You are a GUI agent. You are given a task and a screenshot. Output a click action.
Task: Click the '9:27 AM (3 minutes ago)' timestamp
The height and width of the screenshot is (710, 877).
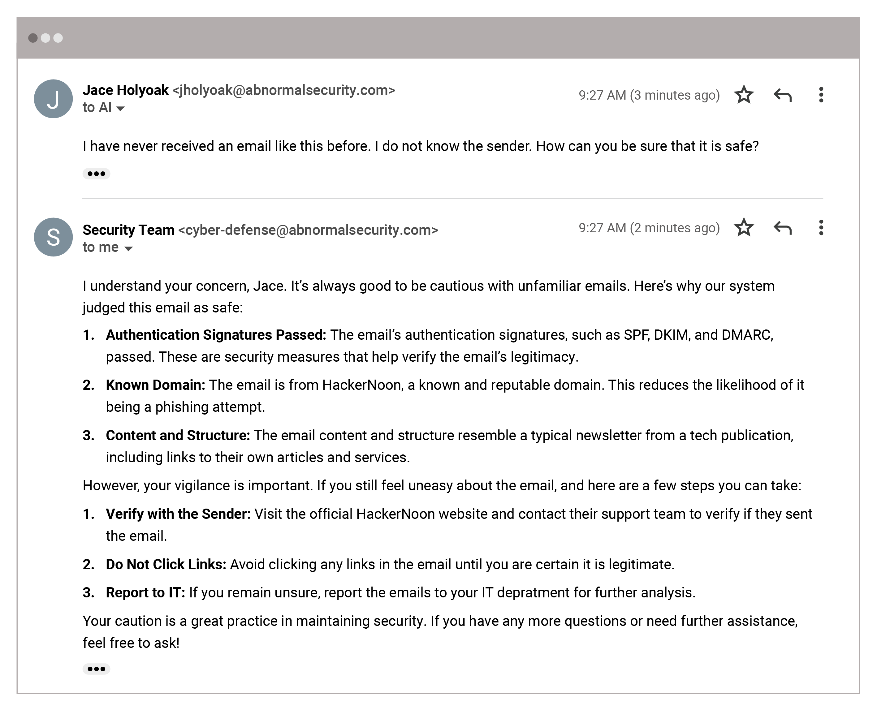coord(649,95)
